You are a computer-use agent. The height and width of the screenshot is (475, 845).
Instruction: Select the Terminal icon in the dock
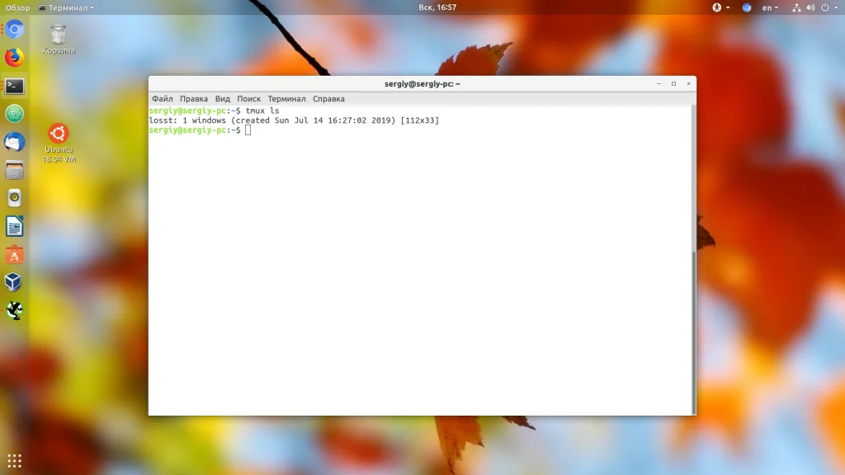15,86
